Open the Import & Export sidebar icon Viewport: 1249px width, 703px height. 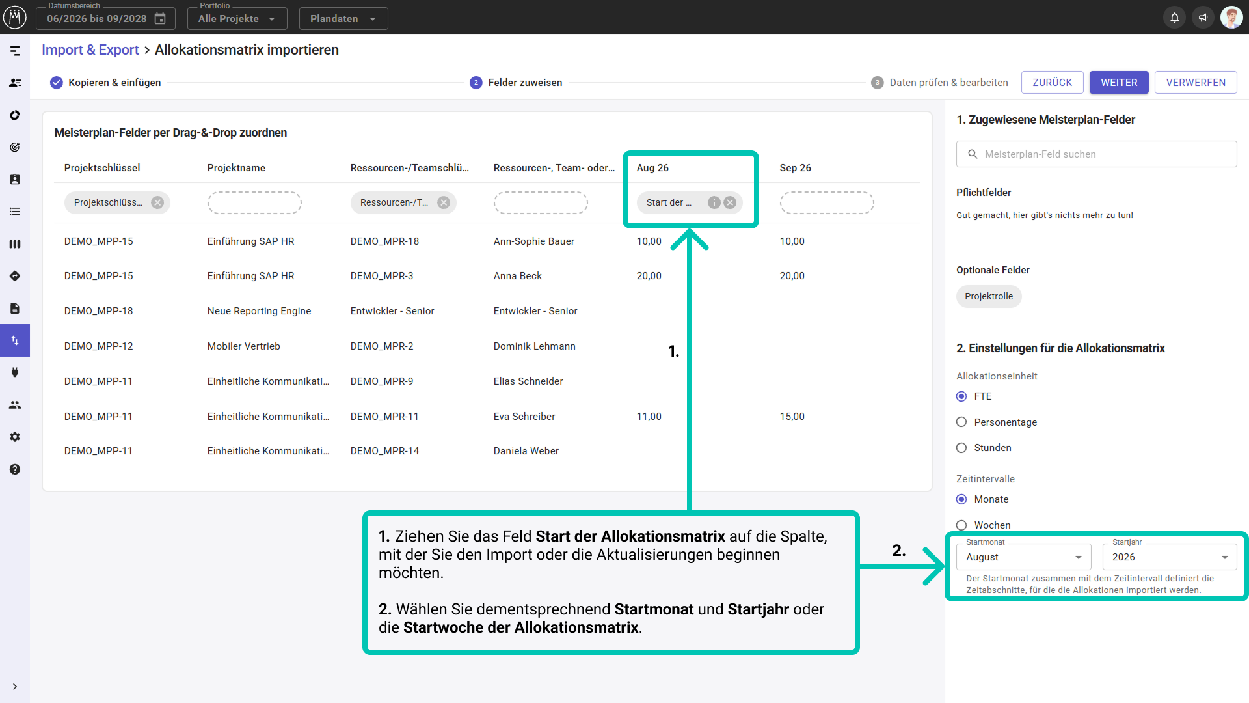(x=15, y=340)
